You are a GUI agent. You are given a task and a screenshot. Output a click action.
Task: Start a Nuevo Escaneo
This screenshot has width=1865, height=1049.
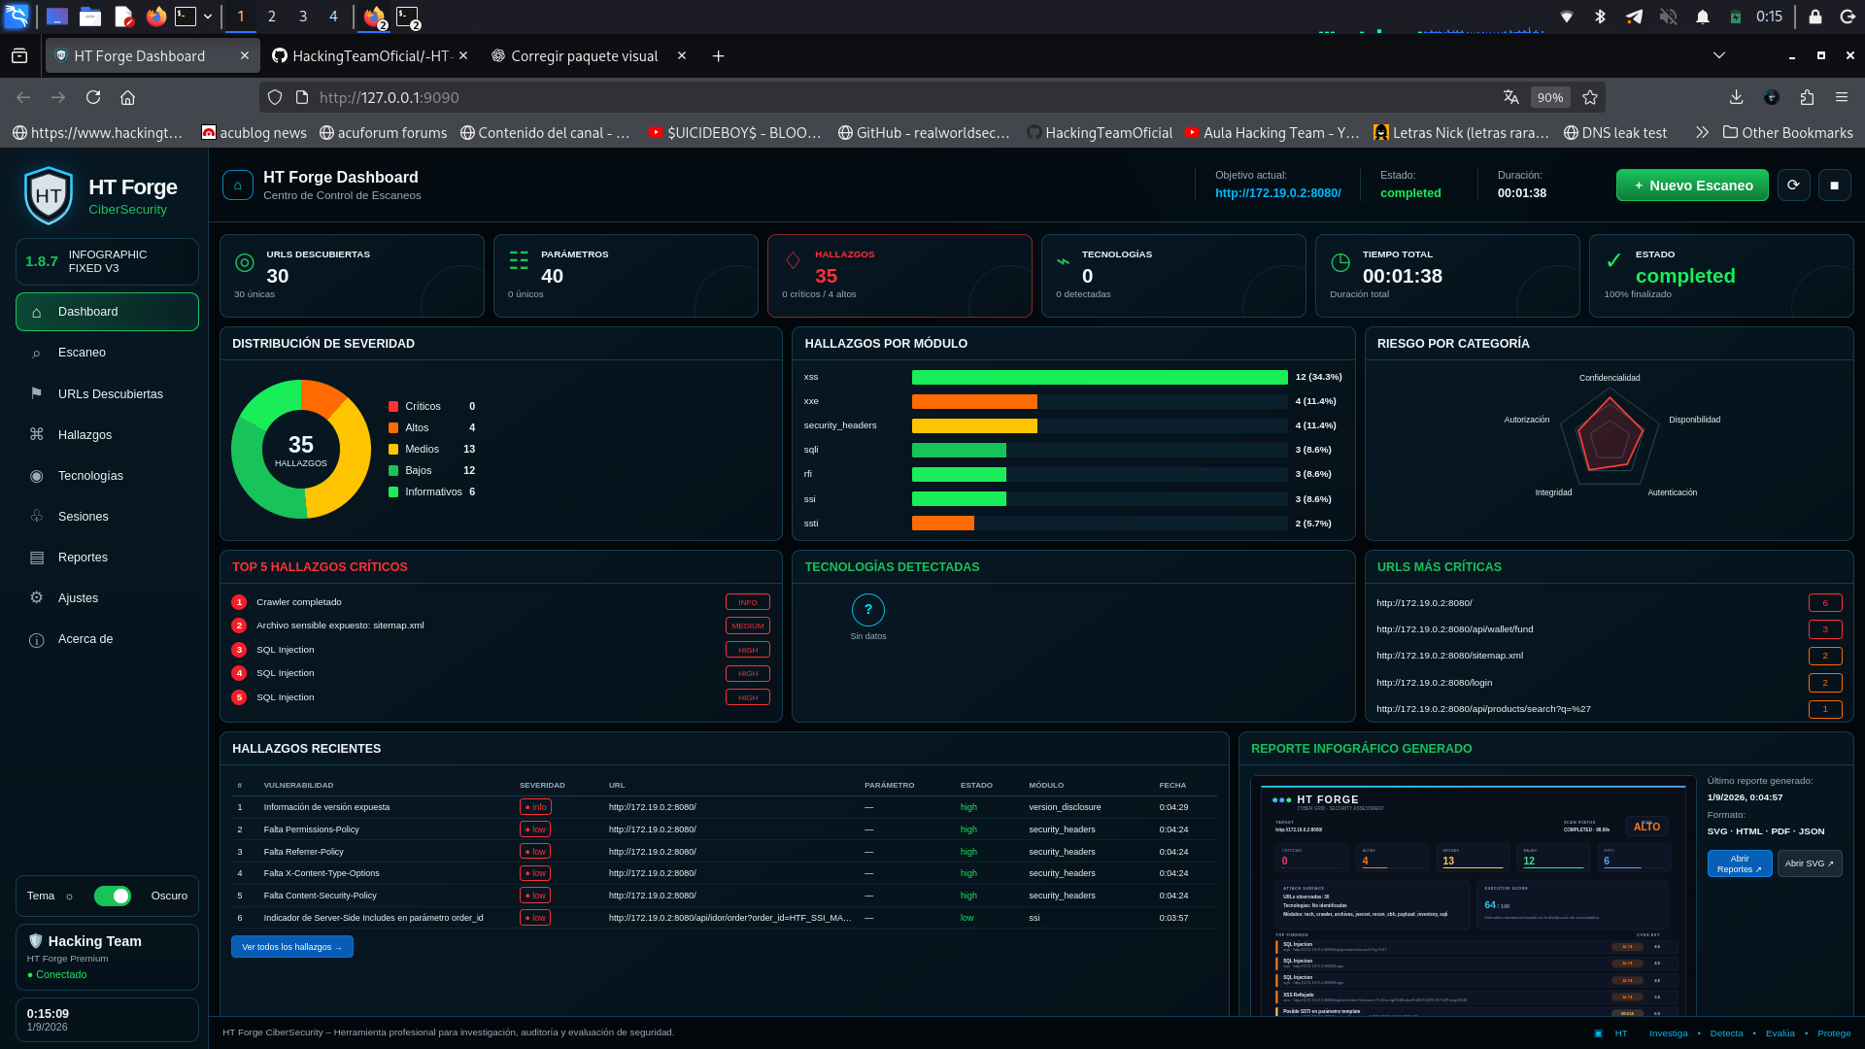(x=1693, y=185)
